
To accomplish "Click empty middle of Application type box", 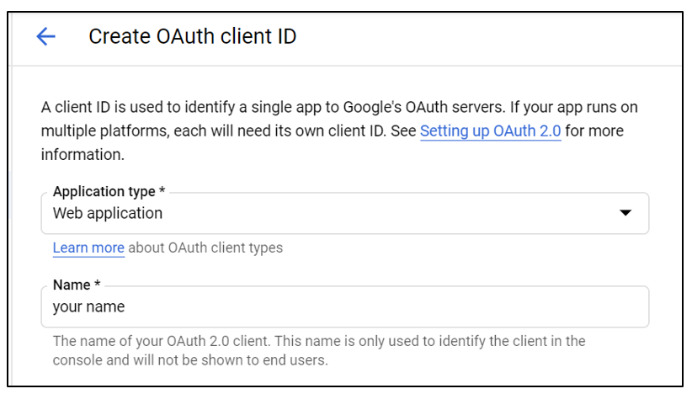I will 379,214.
